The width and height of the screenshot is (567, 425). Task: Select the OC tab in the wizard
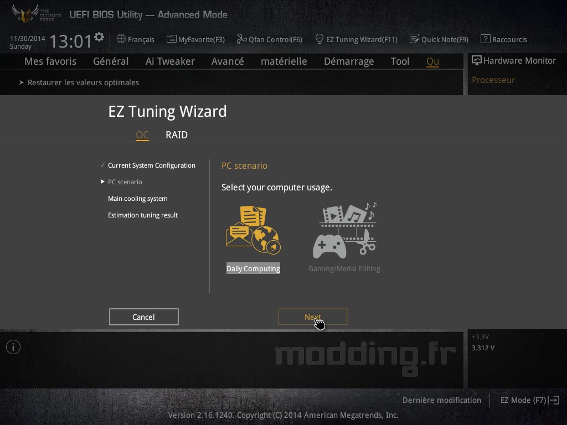(x=142, y=135)
